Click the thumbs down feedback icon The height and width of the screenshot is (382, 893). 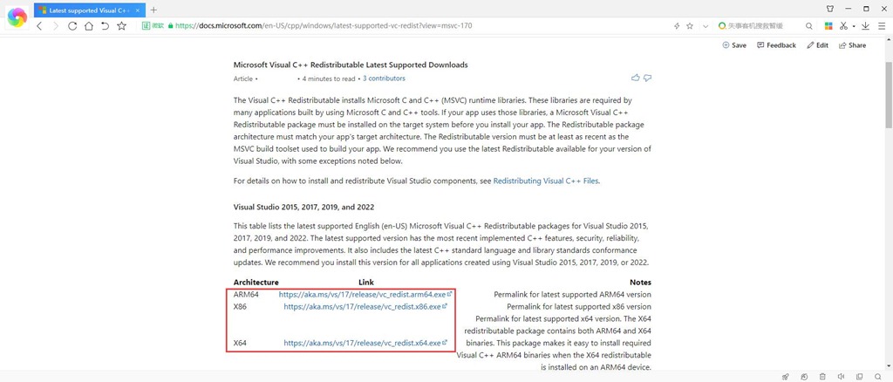[647, 78]
